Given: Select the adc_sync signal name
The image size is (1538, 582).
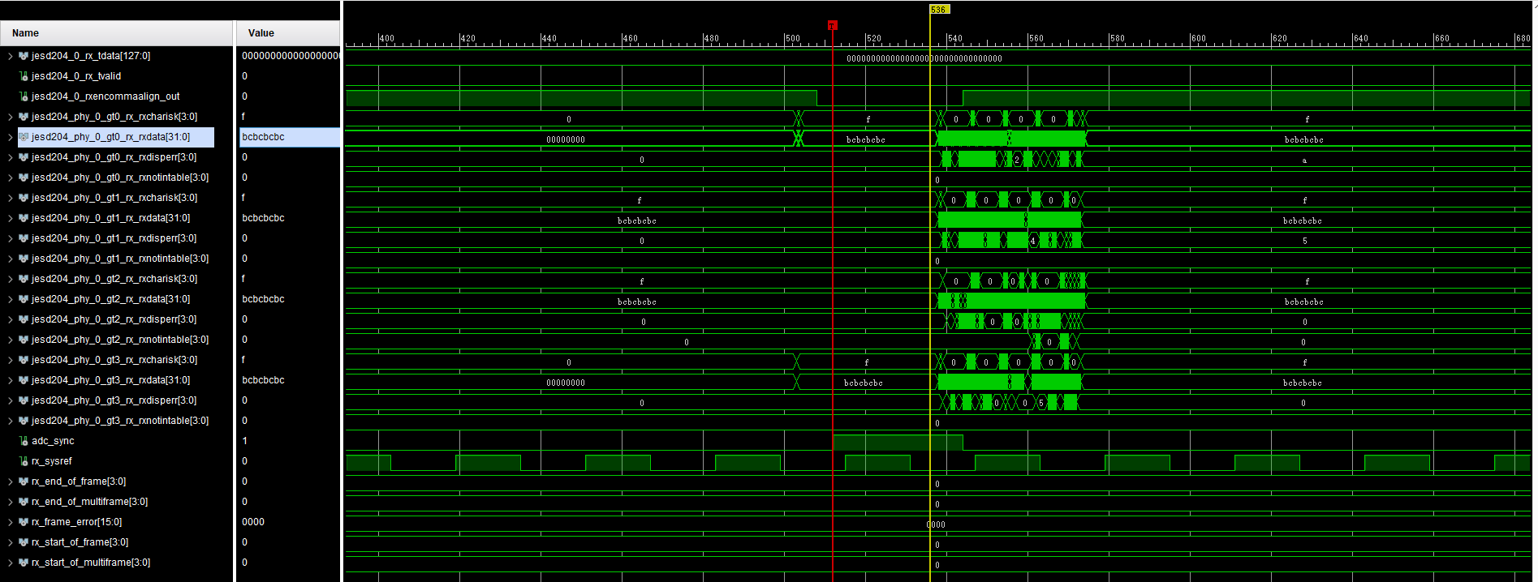Looking at the screenshot, I should (53, 441).
